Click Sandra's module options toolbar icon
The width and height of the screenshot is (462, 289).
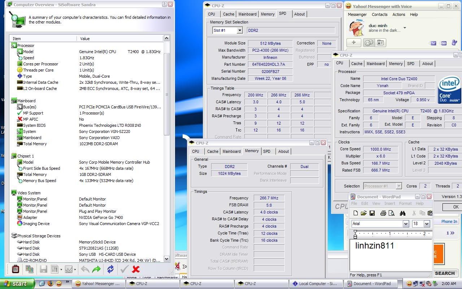[16, 269]
